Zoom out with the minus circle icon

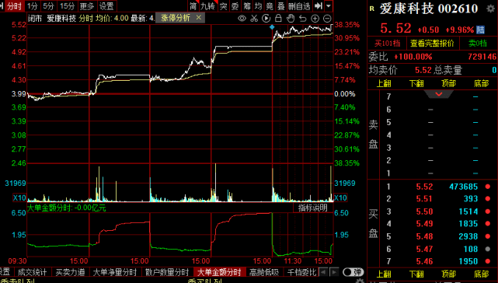coord(327,19)
